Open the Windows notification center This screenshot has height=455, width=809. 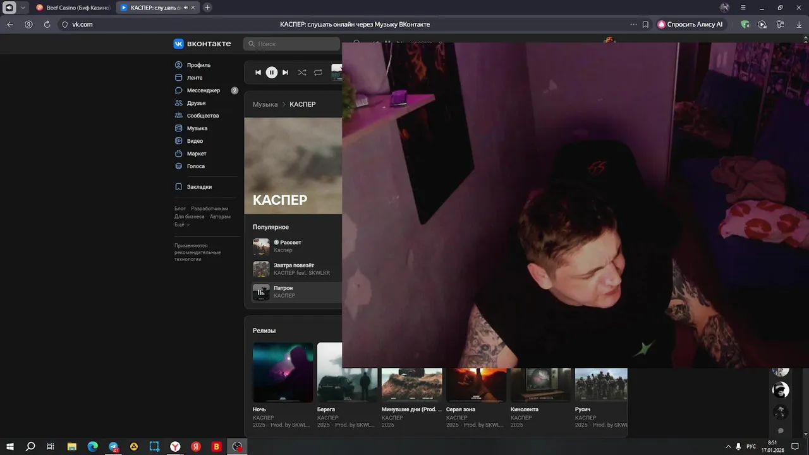795,447
